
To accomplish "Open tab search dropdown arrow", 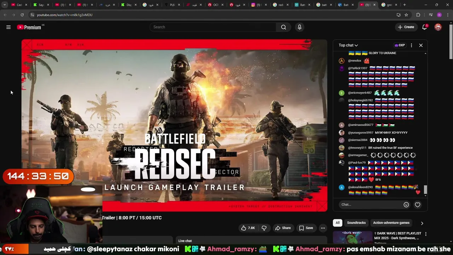I will pos(5,5).
